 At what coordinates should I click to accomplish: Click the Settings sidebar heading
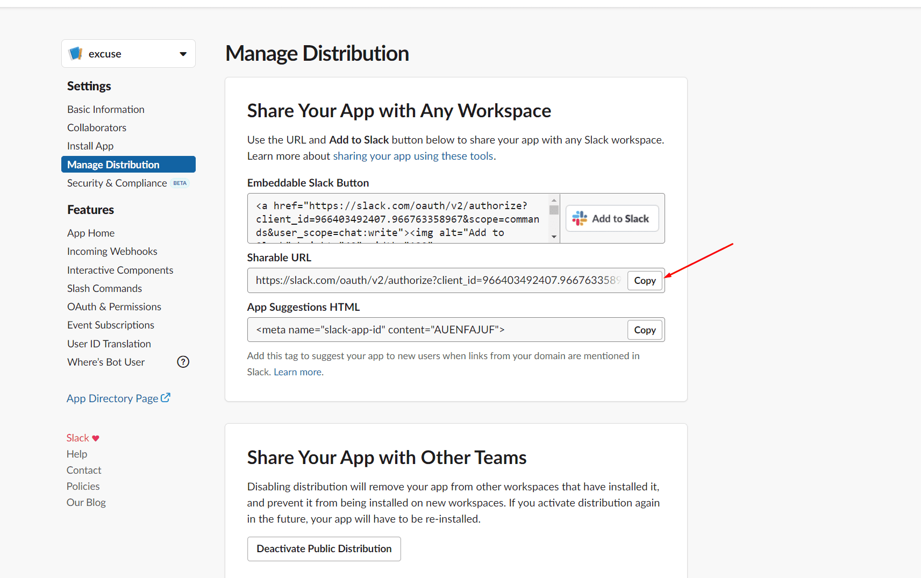(89, 86)
